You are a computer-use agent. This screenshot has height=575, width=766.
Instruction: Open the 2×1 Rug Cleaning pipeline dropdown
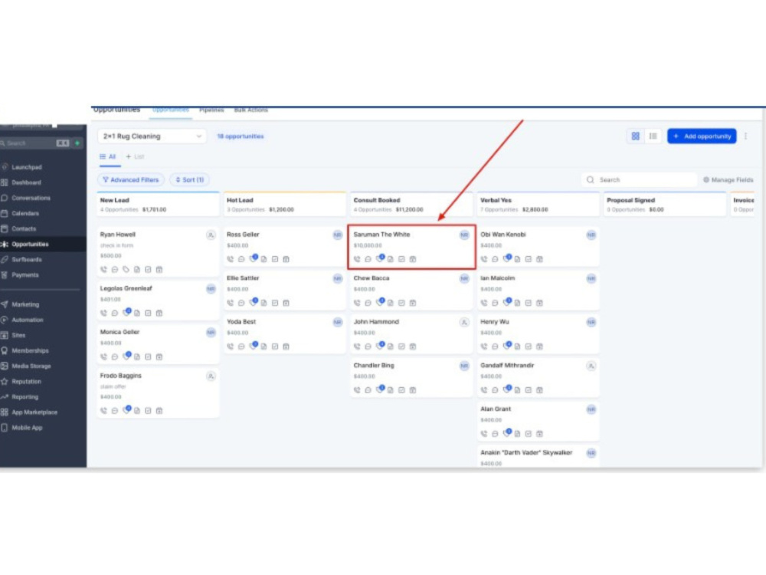pyautogui.click(x=152, y=136)
